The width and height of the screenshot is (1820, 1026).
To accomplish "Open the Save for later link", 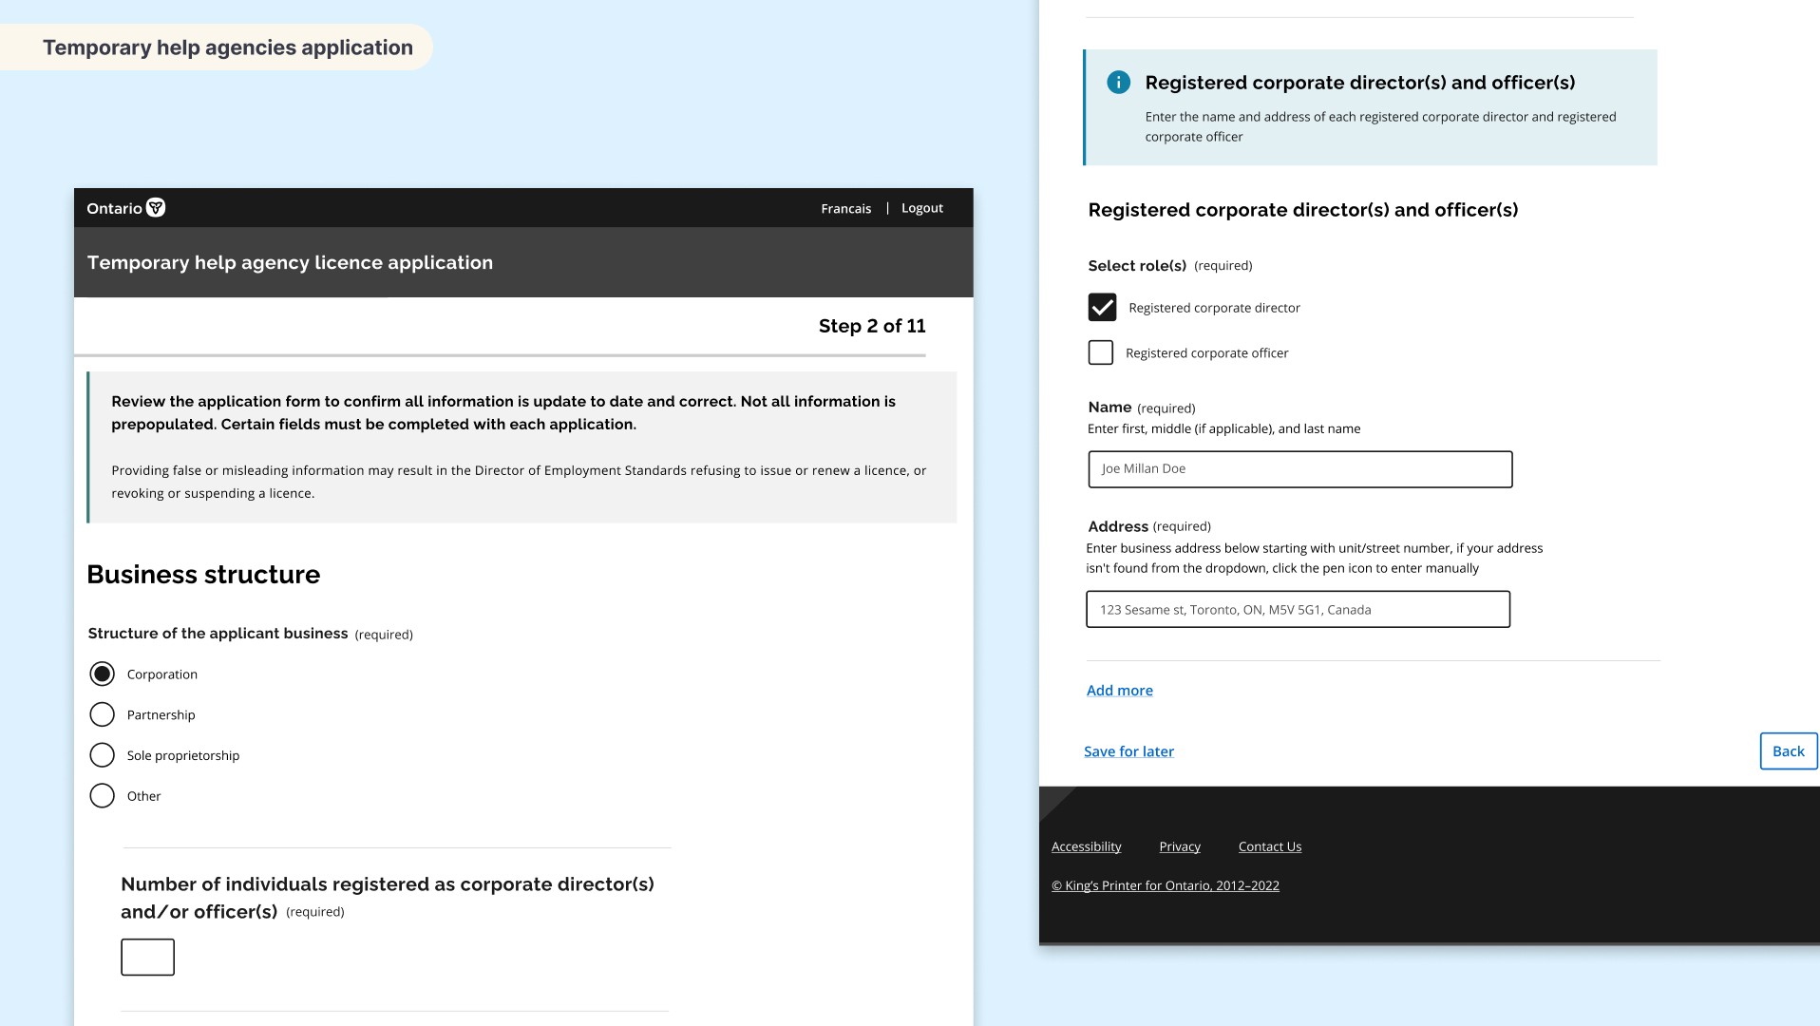I will (x=1128, y=751).
